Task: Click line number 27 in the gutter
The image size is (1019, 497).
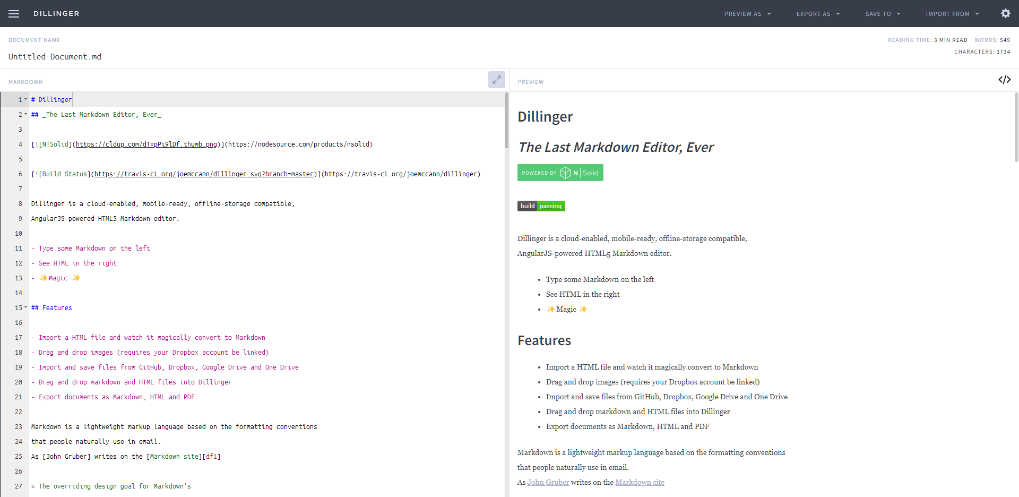Action: [x=19, y=486]
